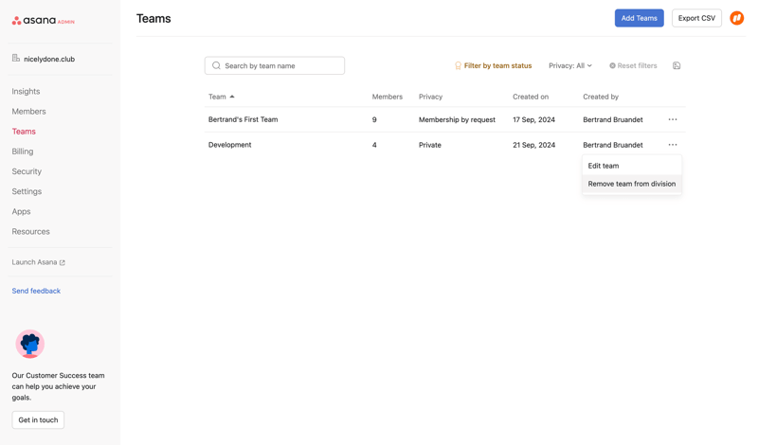Click the Membership by request cell
Image resolution: width=758 pixels, height=445 pixels.
tap(457, 119)
